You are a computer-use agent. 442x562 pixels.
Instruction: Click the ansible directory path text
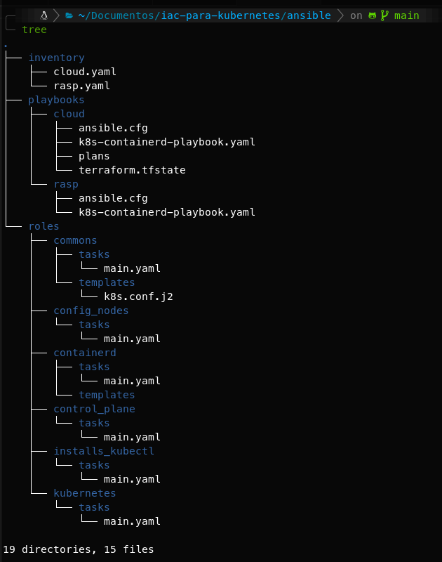click(309, 15)
